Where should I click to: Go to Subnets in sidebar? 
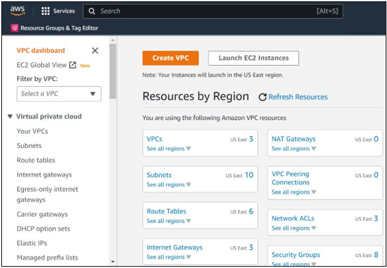tap(29, 146)
